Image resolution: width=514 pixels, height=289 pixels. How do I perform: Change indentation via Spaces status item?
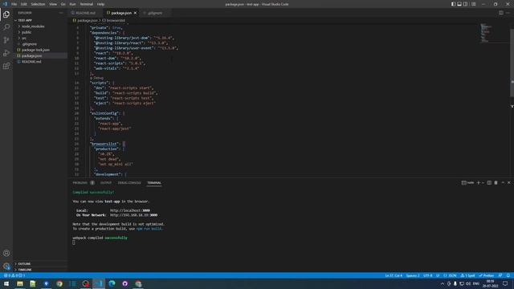click(413, 275)
